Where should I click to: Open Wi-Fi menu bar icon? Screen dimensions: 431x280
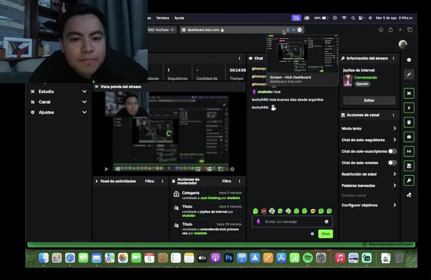point(344,18)
